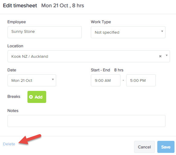This screenshot has height=155, width=176.
Task: Click the 'Edit timesheet' dialog title
Action: click(20, 5)
